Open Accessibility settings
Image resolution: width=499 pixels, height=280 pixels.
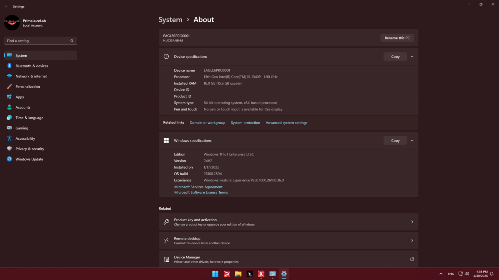[x=25, y=138]
